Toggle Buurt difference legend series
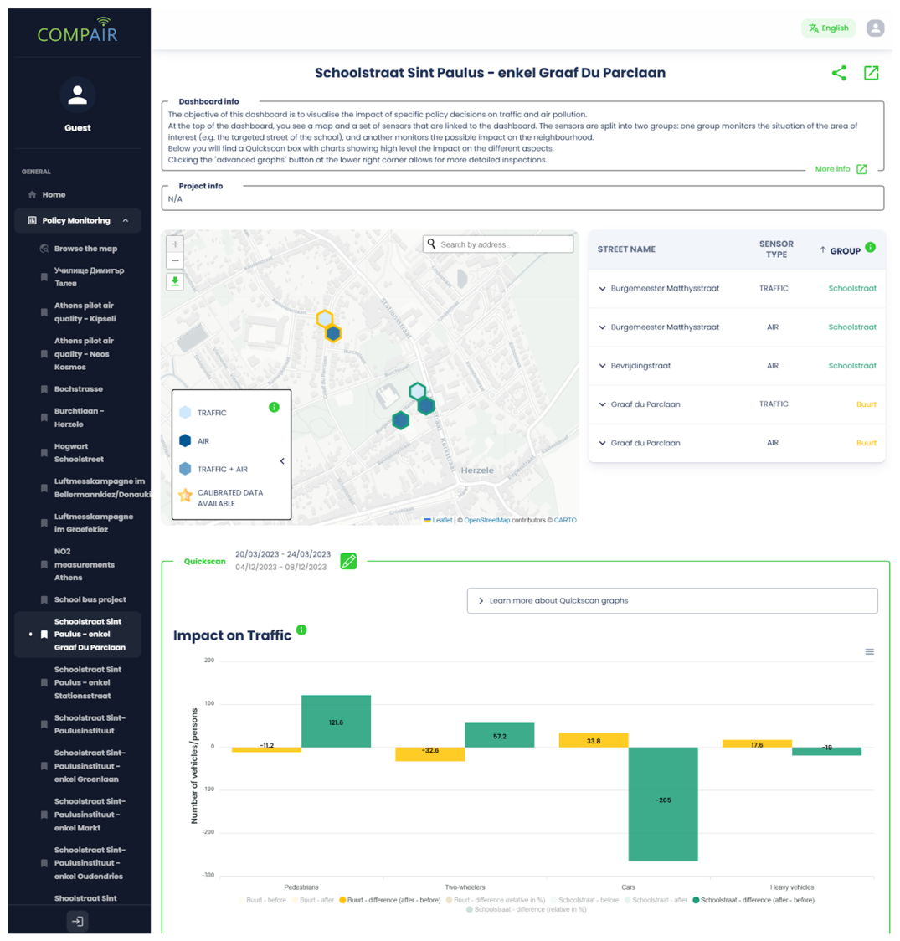This screenshot has height=941, width=900. 390,900
